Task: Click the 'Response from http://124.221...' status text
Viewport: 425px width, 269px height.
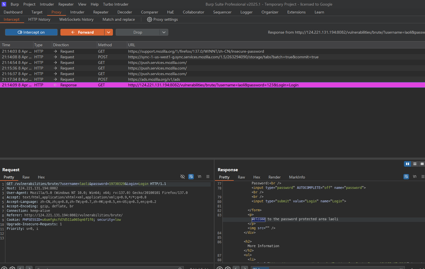Action: [x=346, y=32]
